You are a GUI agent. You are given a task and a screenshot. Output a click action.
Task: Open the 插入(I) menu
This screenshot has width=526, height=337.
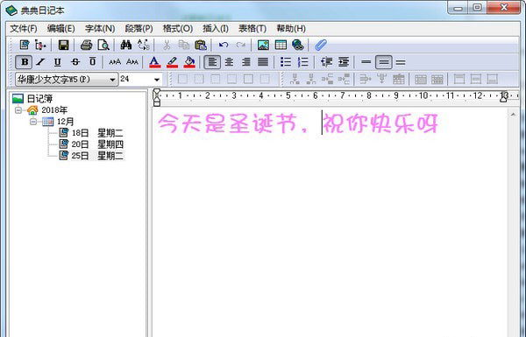216,29
